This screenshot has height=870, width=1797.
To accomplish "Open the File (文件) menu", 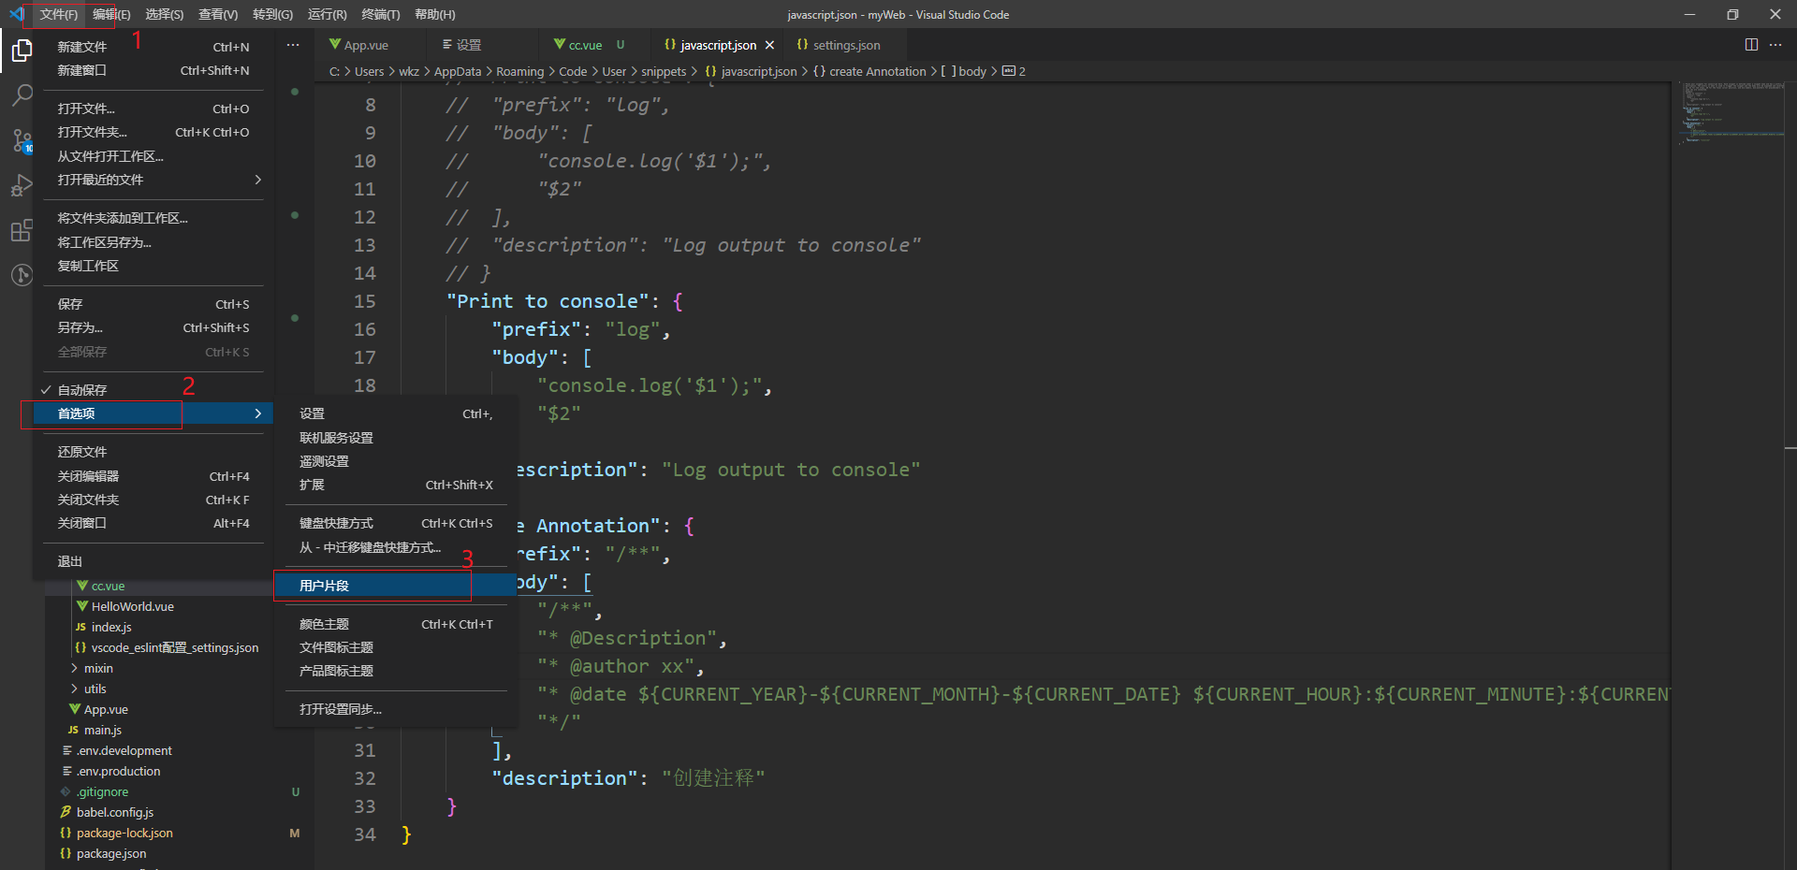I will (58, 14).
